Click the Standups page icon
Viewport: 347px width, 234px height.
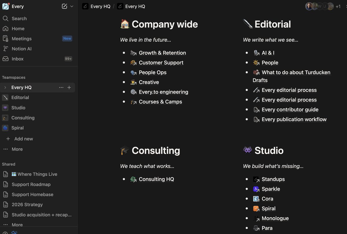click(256, 179)
